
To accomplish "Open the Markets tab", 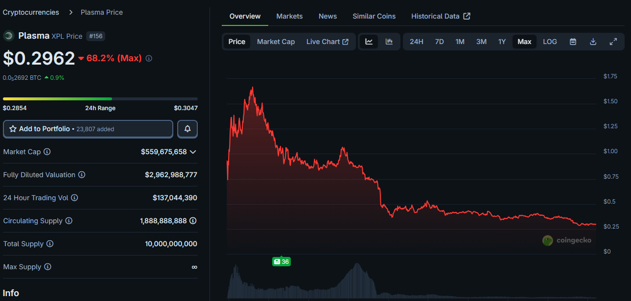I will click(x=289, y=16).
